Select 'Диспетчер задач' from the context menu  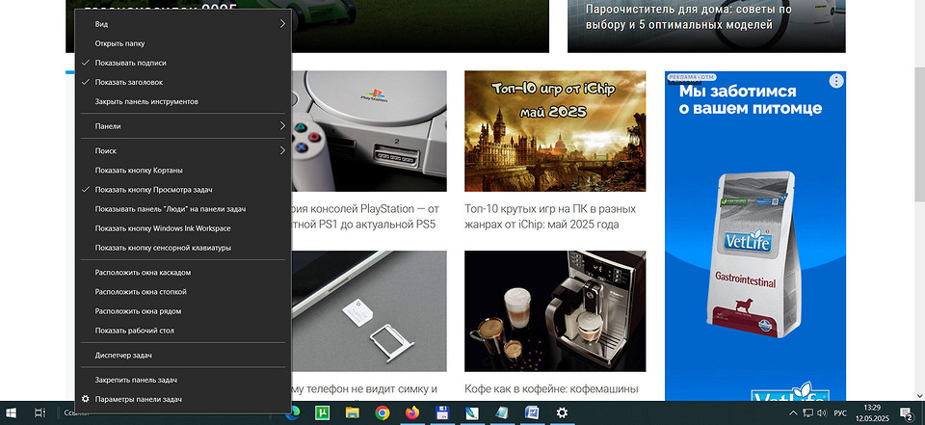pos(123,356)
